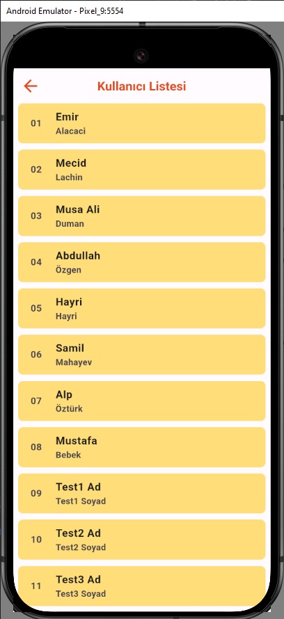Screen dimensions: 284x619
Task: Open user Emir Alacaci entry
Action: coord(142,123)
